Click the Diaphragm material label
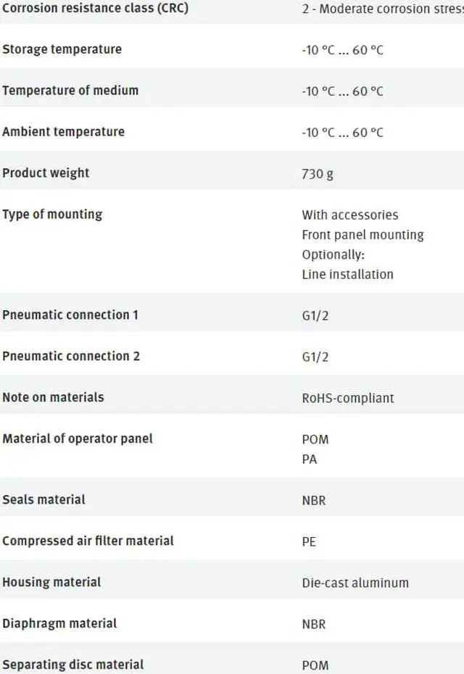Screen dimensions: 464x674 (59, 623)
